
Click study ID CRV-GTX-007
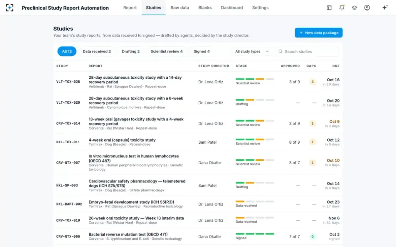[68, 163]
